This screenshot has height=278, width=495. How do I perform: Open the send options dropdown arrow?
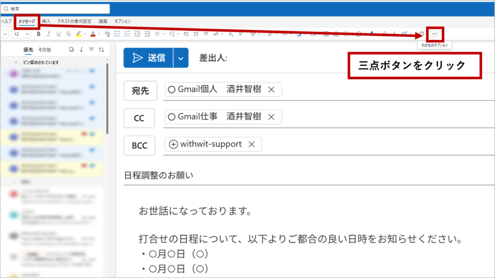pos(180,58)
